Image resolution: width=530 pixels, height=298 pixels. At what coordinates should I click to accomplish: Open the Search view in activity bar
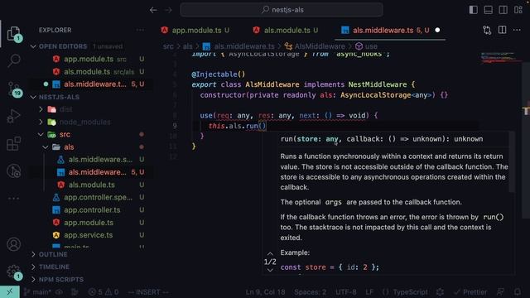pos(13,60)
